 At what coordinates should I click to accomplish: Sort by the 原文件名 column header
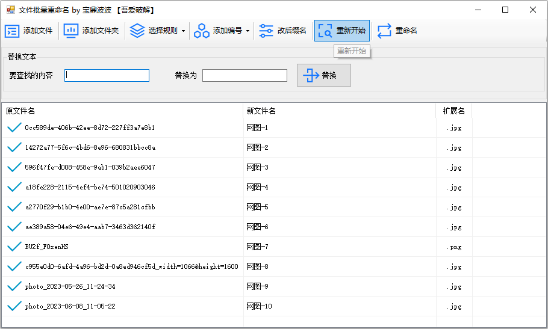(20, 111)
